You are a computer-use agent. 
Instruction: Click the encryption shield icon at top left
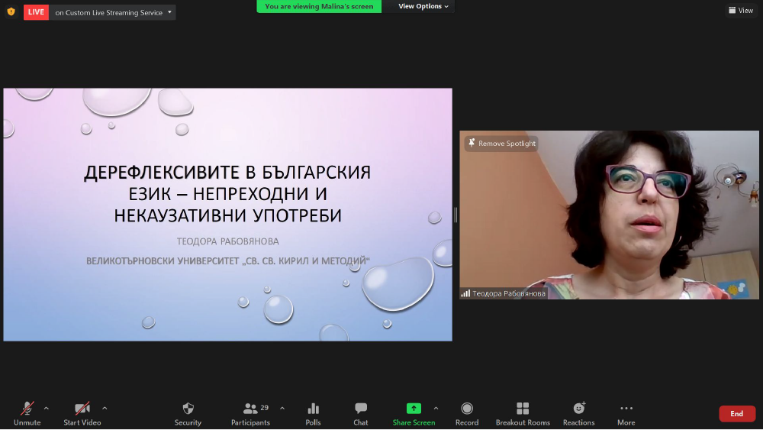coord(11,12)
